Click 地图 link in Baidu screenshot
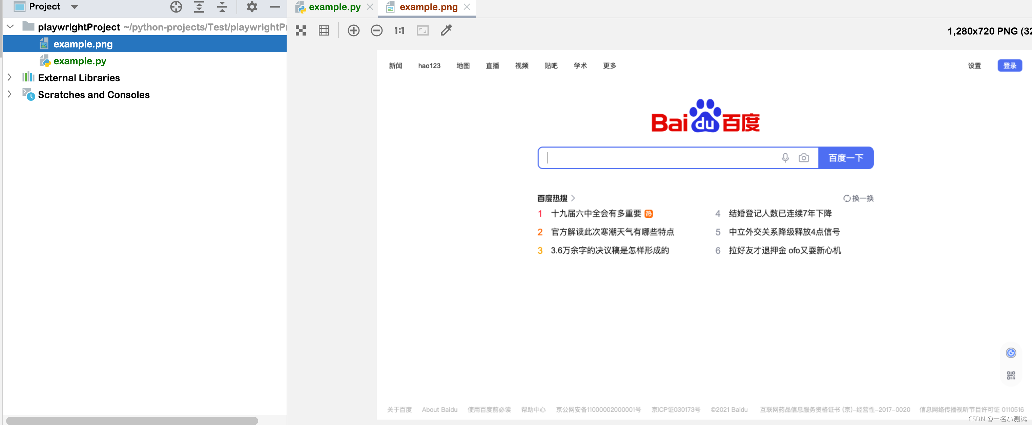Image resolution: width=1032 pixels, height=425 pixels. (x=463, y=66)
